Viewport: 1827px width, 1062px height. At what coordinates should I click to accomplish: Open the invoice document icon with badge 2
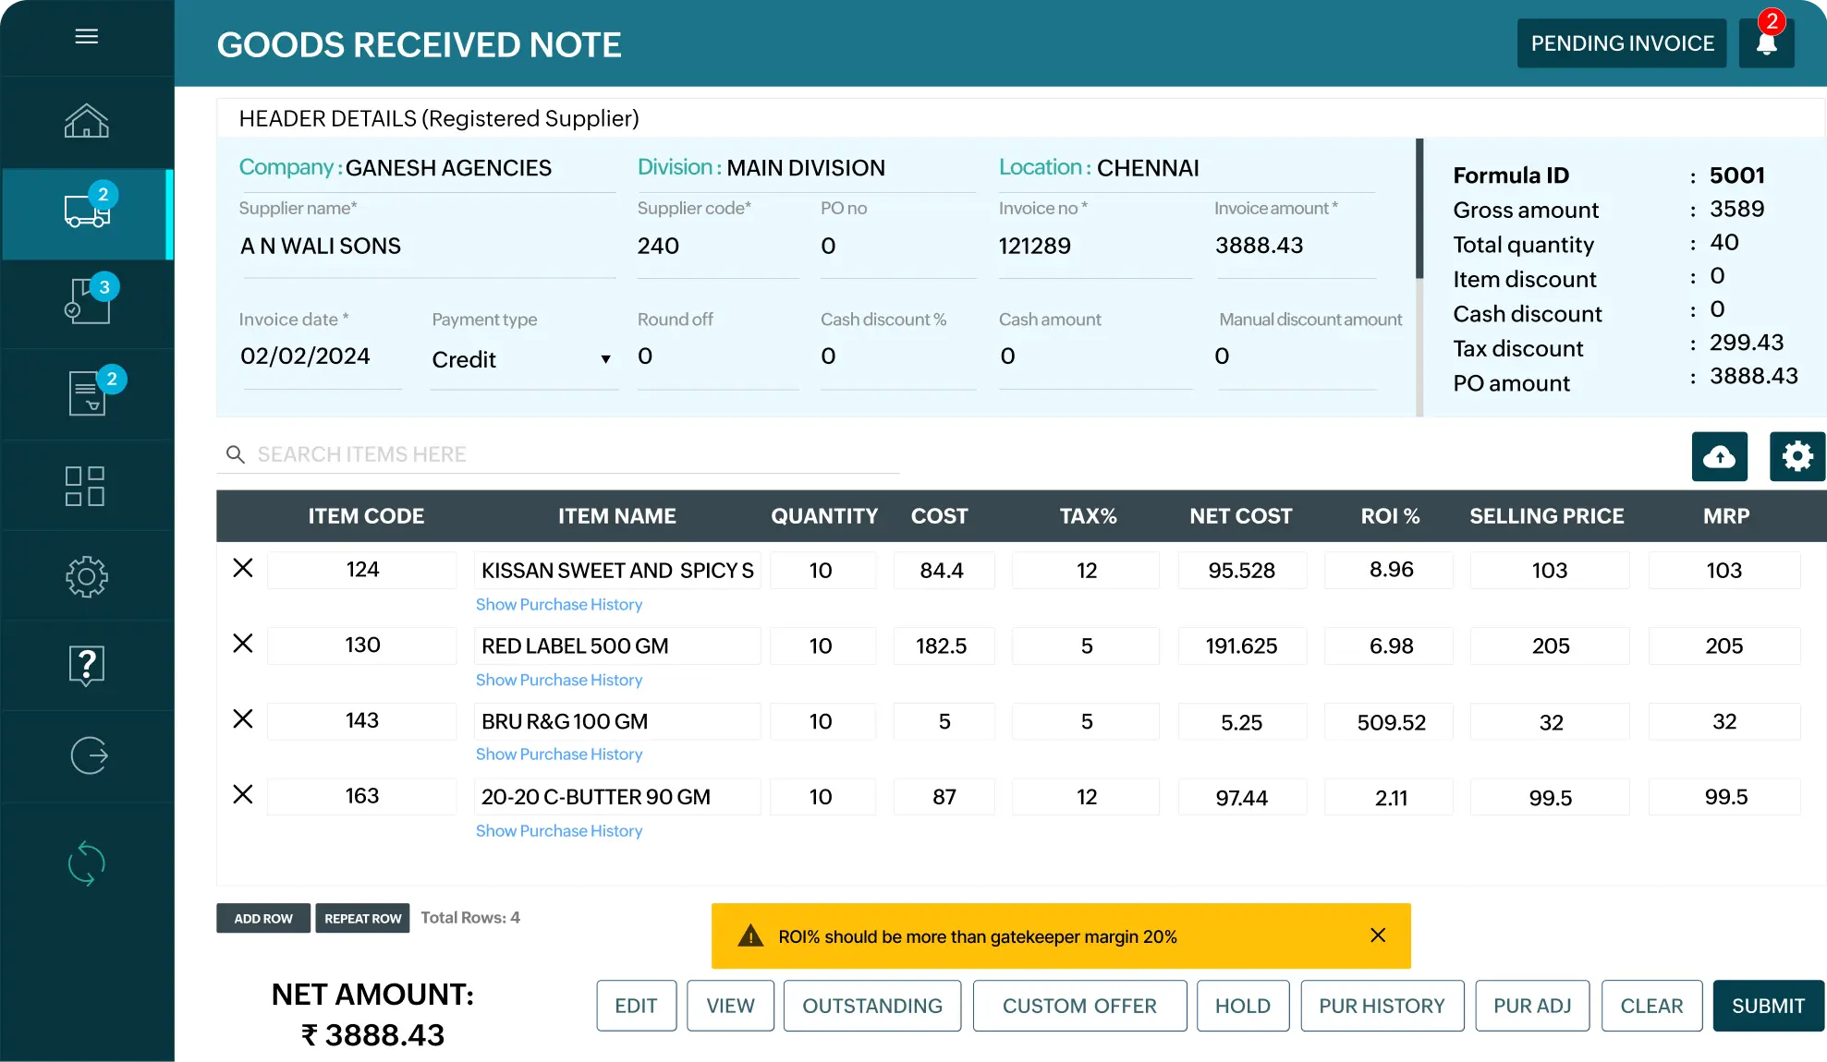[x=86, y=393]
